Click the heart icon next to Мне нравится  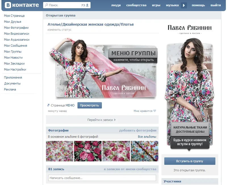point(155,111)
